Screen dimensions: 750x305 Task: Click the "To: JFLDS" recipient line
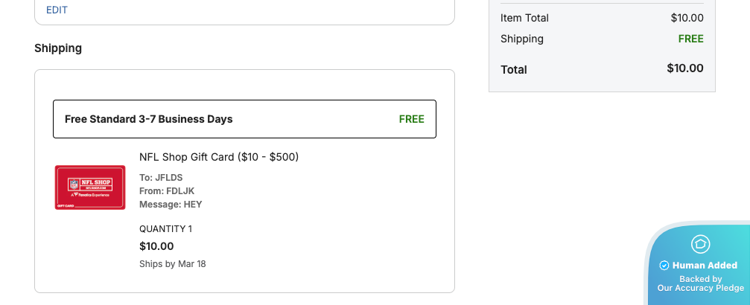(161, 178)
